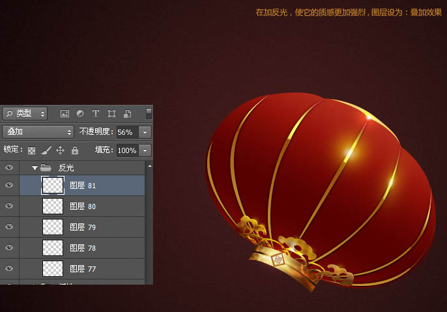Screen dimensions: 447x312
Task: Click 图层 79 layer thumbnail
Action: (53, 227)
